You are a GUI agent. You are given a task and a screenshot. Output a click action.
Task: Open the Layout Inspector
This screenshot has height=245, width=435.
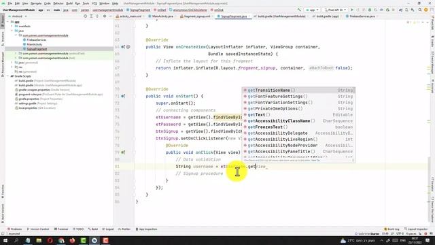coord(415,229)
